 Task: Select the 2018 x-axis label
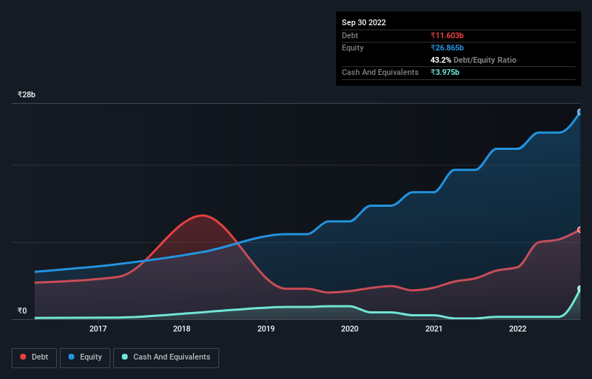(182, 329)
